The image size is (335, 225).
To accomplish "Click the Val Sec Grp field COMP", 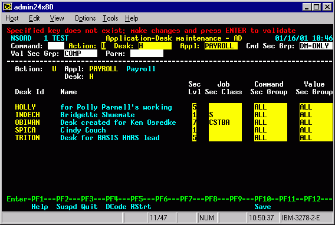I will [81, 54].
